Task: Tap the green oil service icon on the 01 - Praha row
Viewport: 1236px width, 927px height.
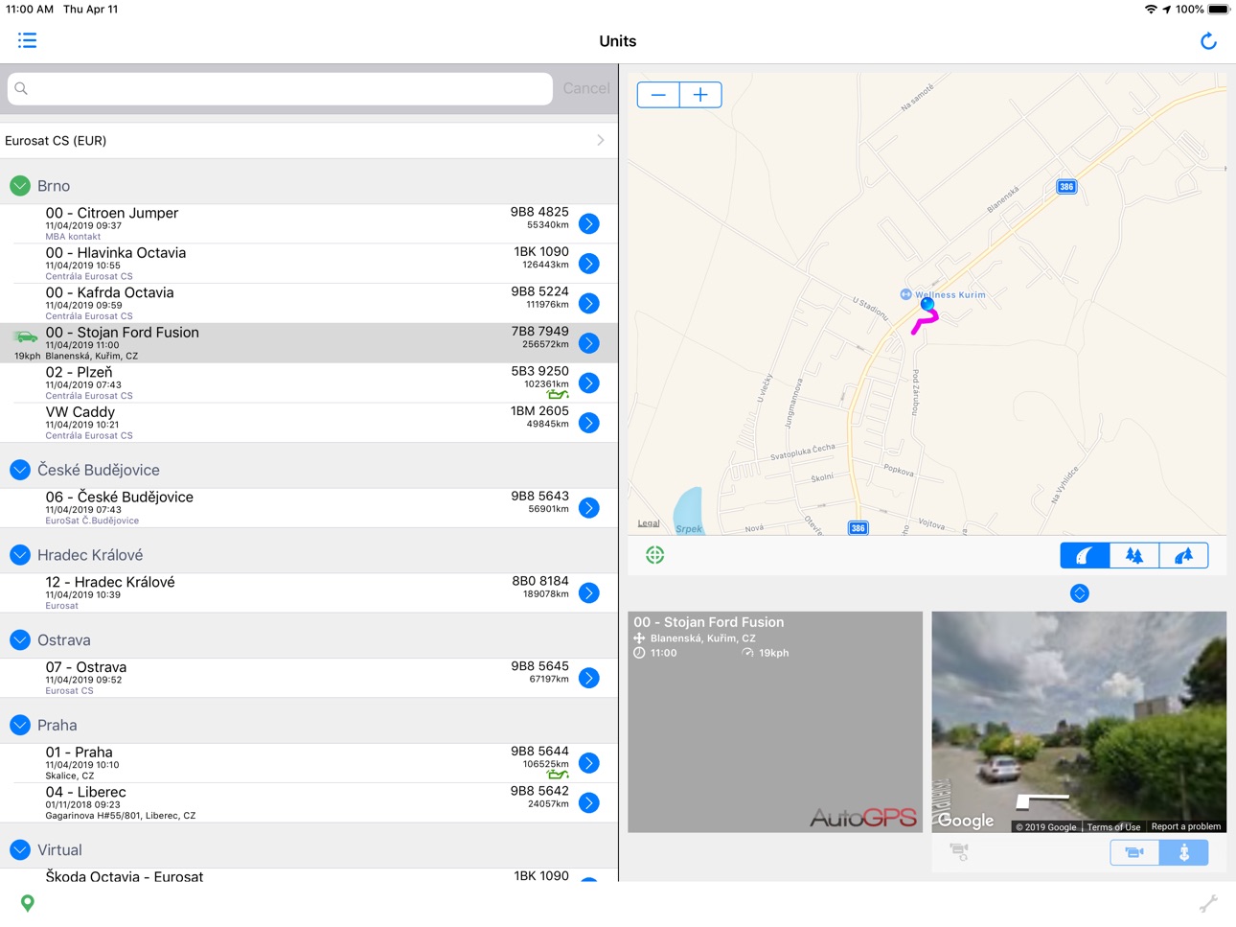Action: click(558, 775)
